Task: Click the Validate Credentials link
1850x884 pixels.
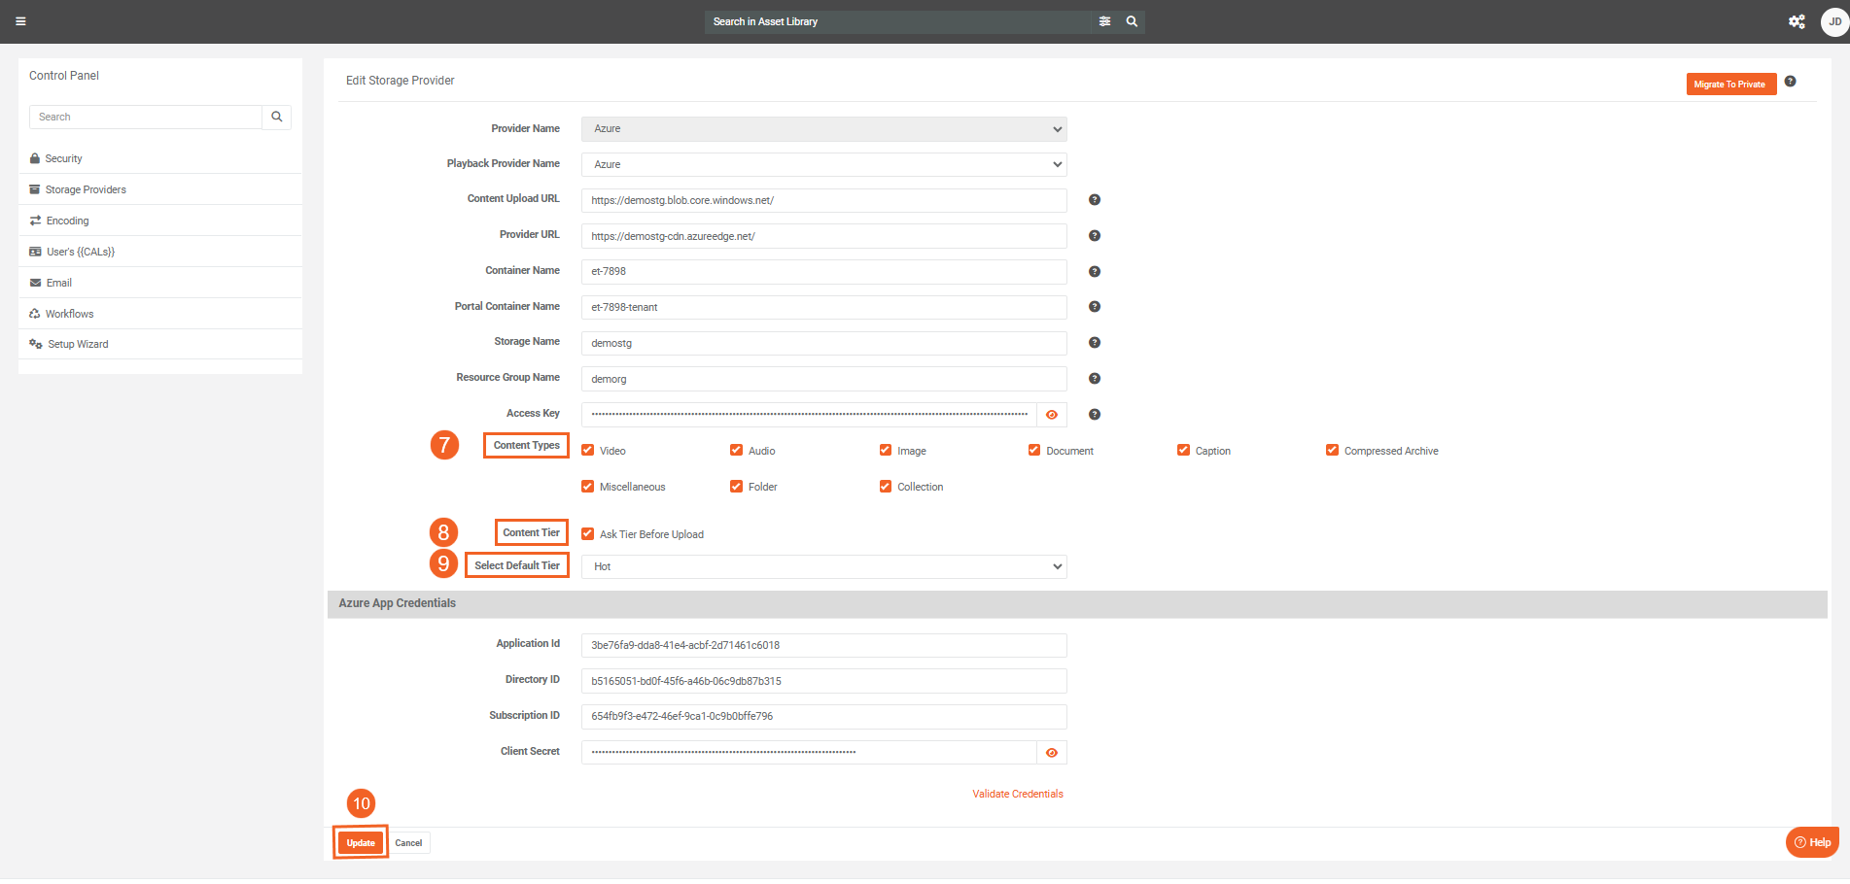Action: pos(1017,794)
